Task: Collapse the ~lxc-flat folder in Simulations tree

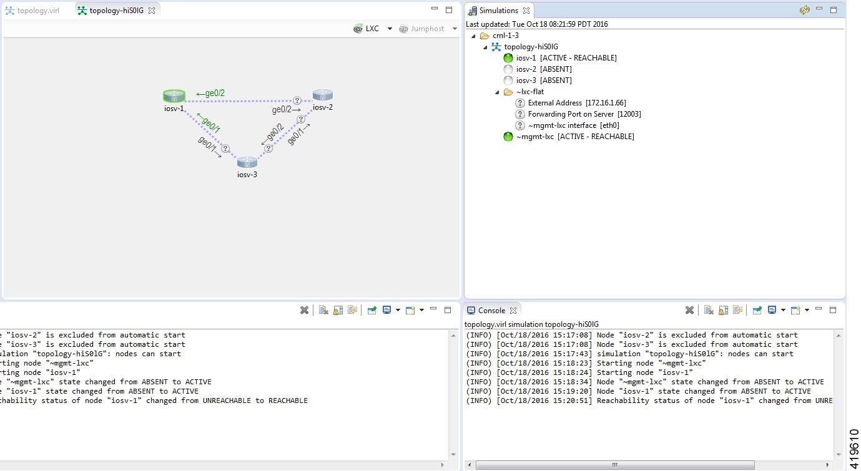Action: pyautogui.click(x=498, y=92)
